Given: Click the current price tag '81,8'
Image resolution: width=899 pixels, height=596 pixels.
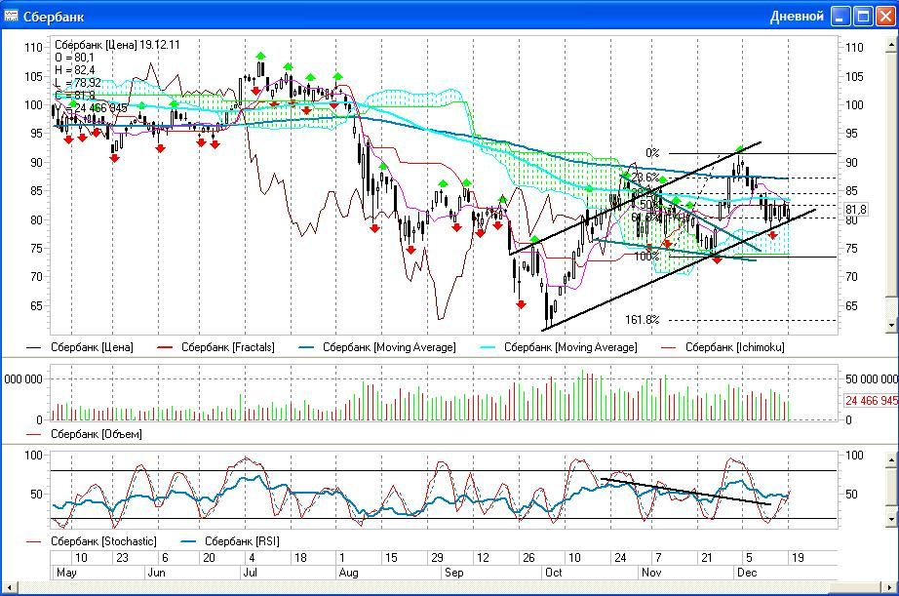Looking at the screenshot, I should click(x=856, y=210).
